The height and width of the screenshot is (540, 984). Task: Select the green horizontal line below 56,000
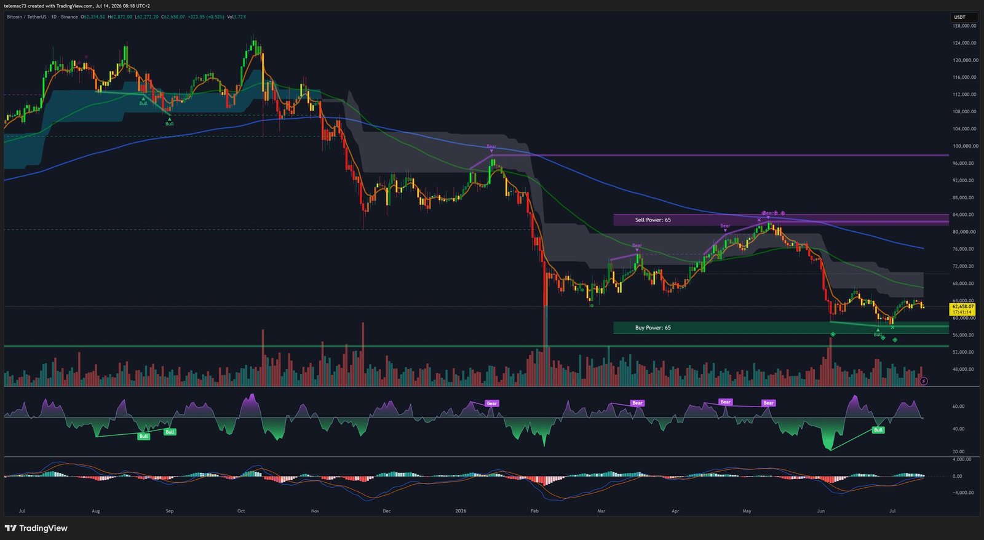click(x=477, y=346)
